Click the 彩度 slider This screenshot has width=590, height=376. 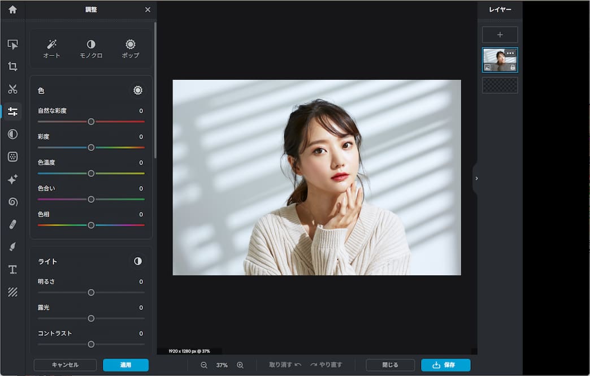91,148
